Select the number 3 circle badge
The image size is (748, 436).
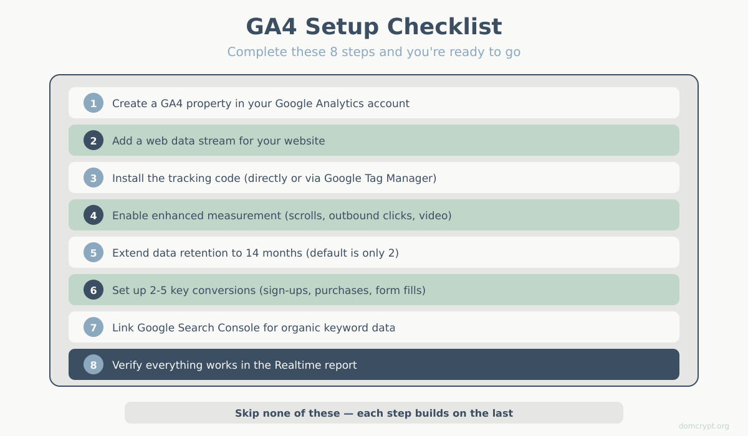[93, 178]
